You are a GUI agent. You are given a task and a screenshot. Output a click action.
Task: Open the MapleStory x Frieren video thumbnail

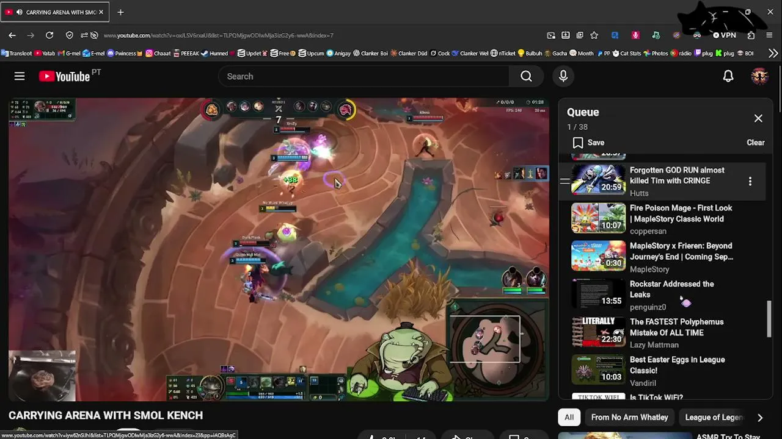coord(598,256)
